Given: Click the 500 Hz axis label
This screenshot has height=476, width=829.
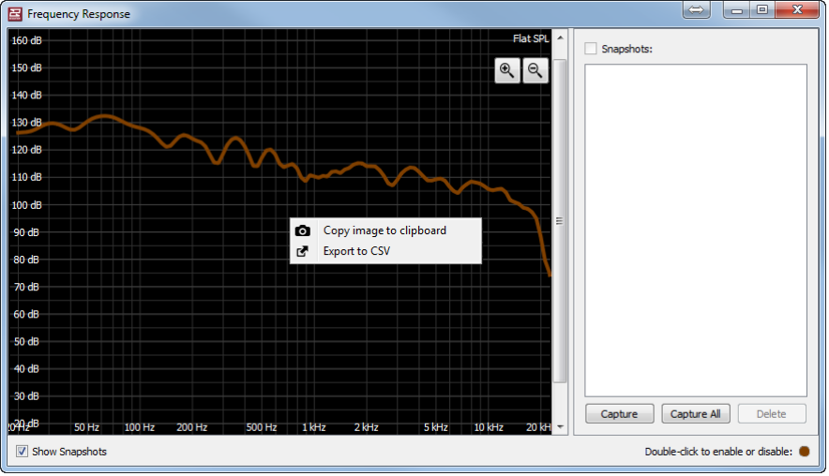Looking at the screenshot, I should 262,427.
